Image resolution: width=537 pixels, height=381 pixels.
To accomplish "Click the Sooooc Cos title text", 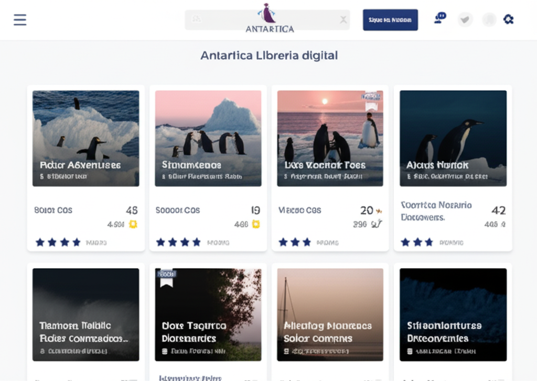I will pos(178,210).
